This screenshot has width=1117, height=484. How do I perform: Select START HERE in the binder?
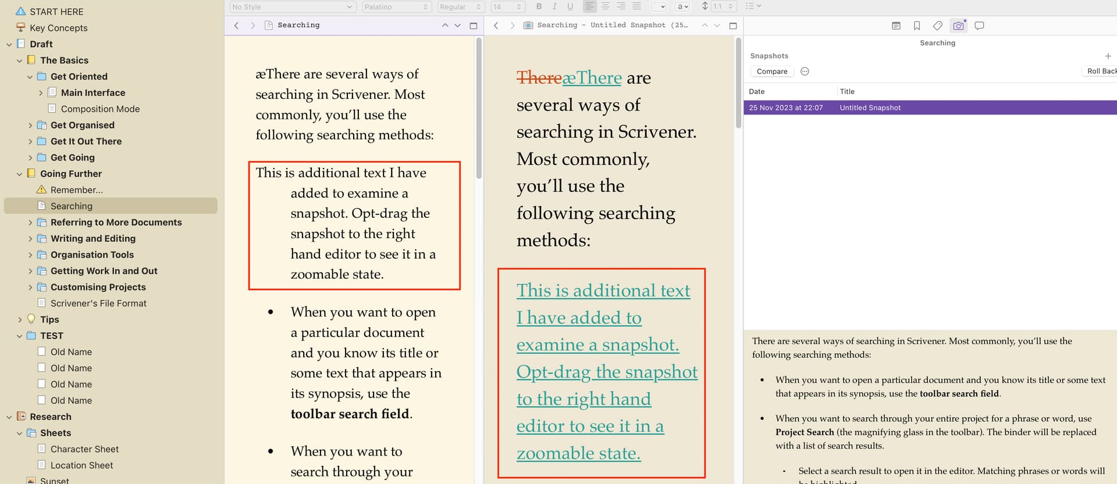[x=56, y=12]
